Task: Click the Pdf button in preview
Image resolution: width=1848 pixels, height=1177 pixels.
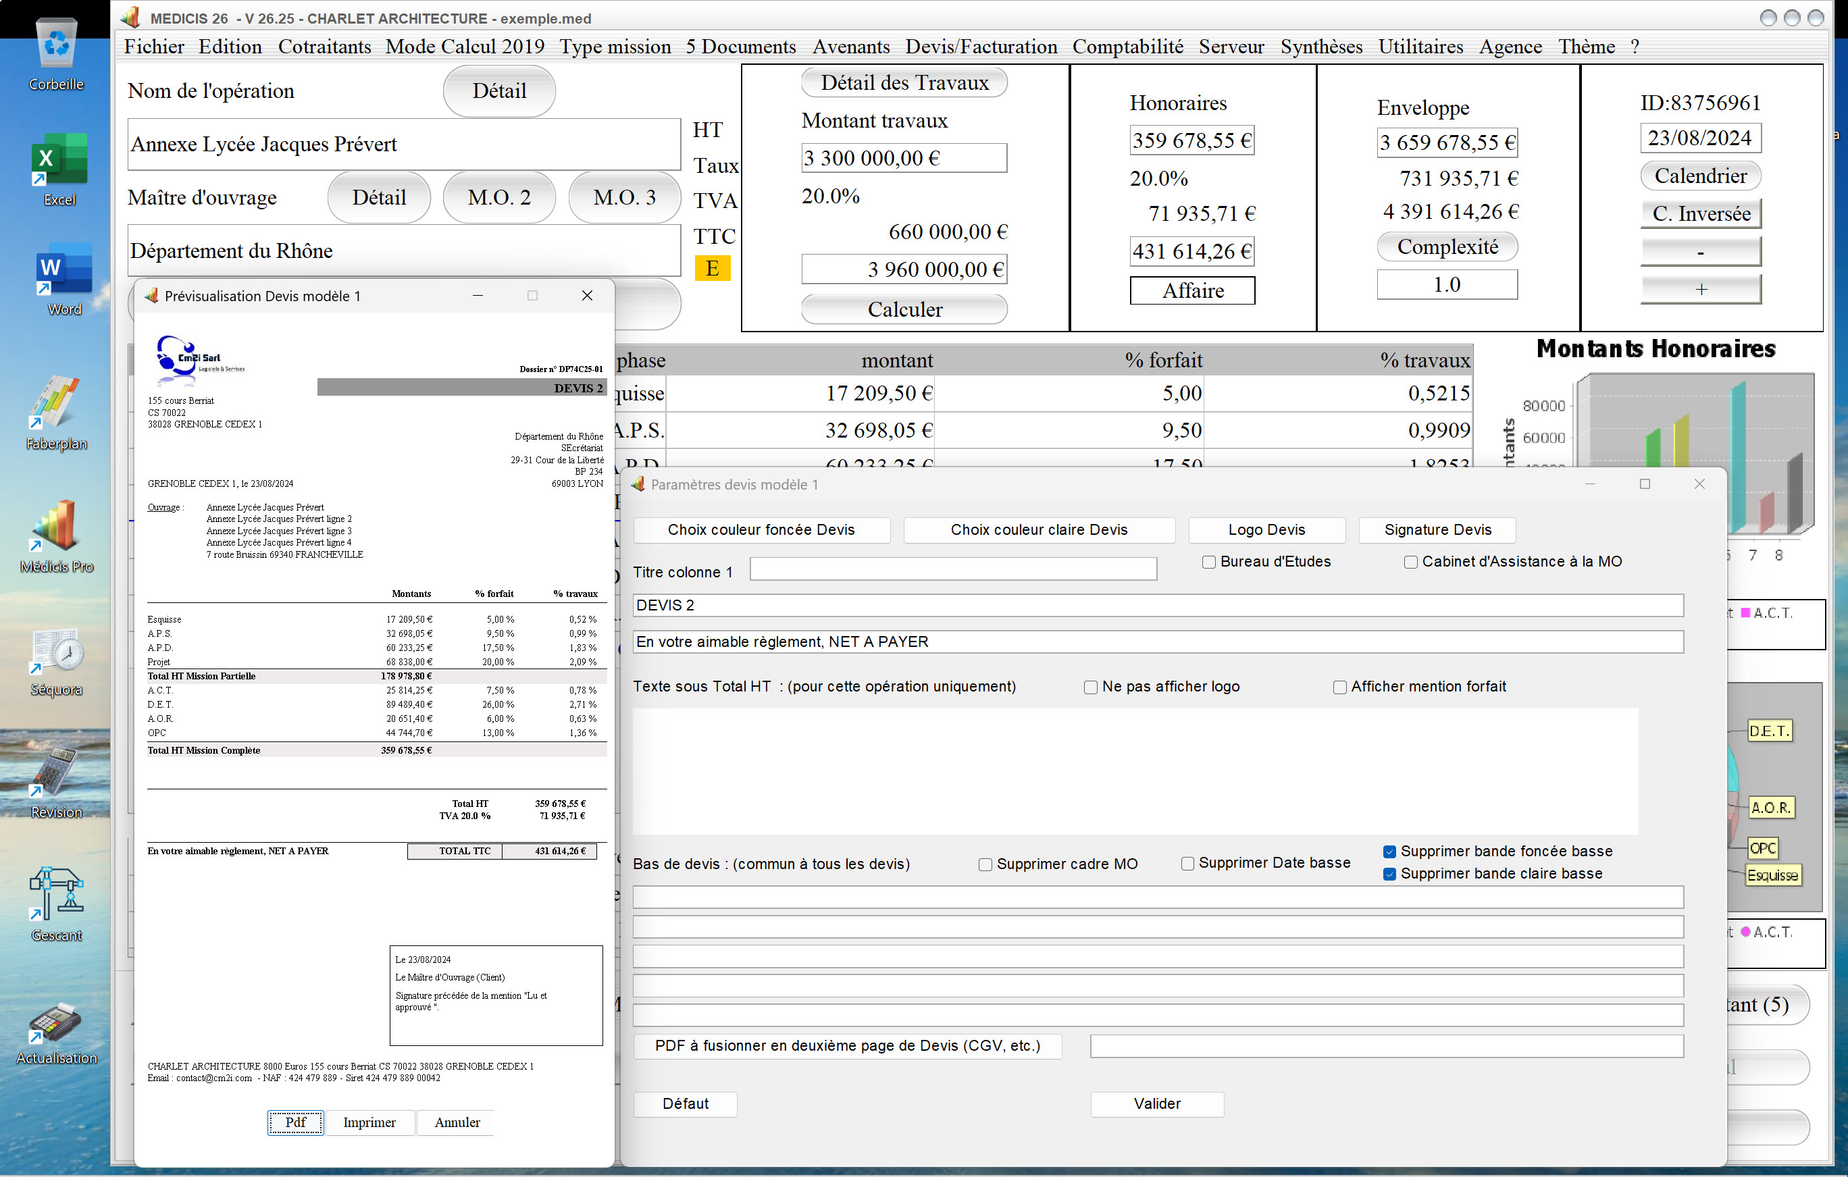Action: pyautogui.click(x=295, y=1122)
